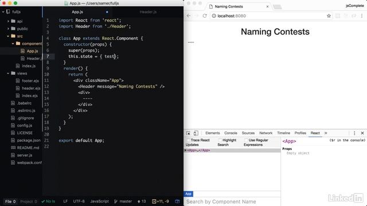The height and width of the screenshot is (206, 367).
Task: Click the push 13 commits indicator
Action: click(x=142, y=201)
